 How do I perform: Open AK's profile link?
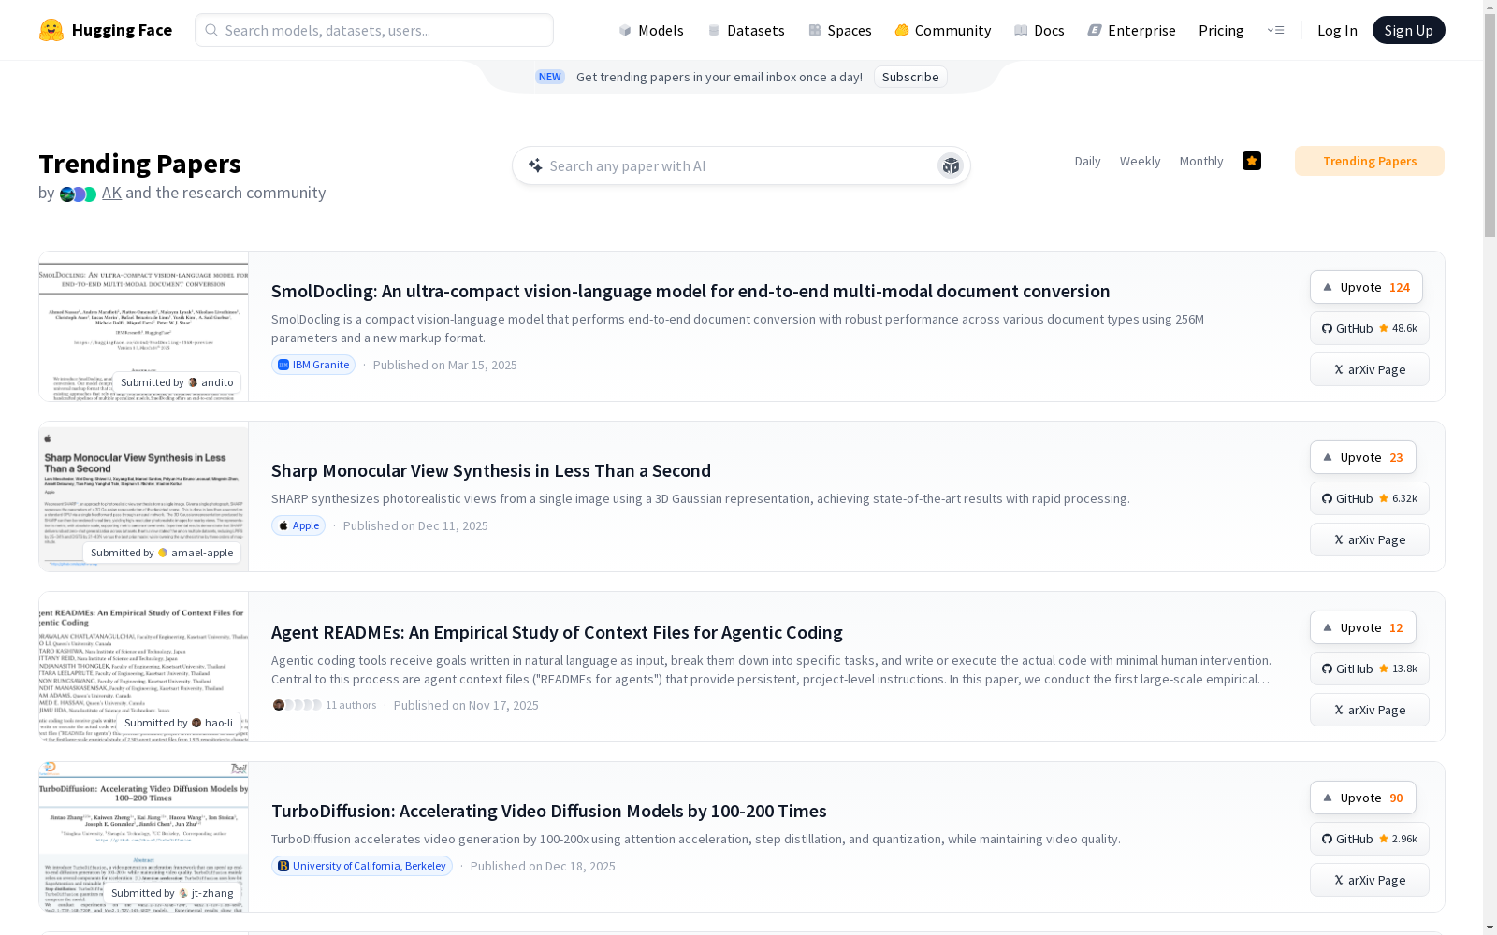click(111, 193)
